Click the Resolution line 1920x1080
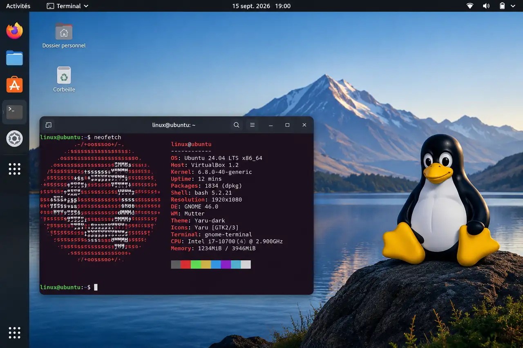The height and width of the screenshot is (348, 523). pyautogui.click(x=206, y=199)
